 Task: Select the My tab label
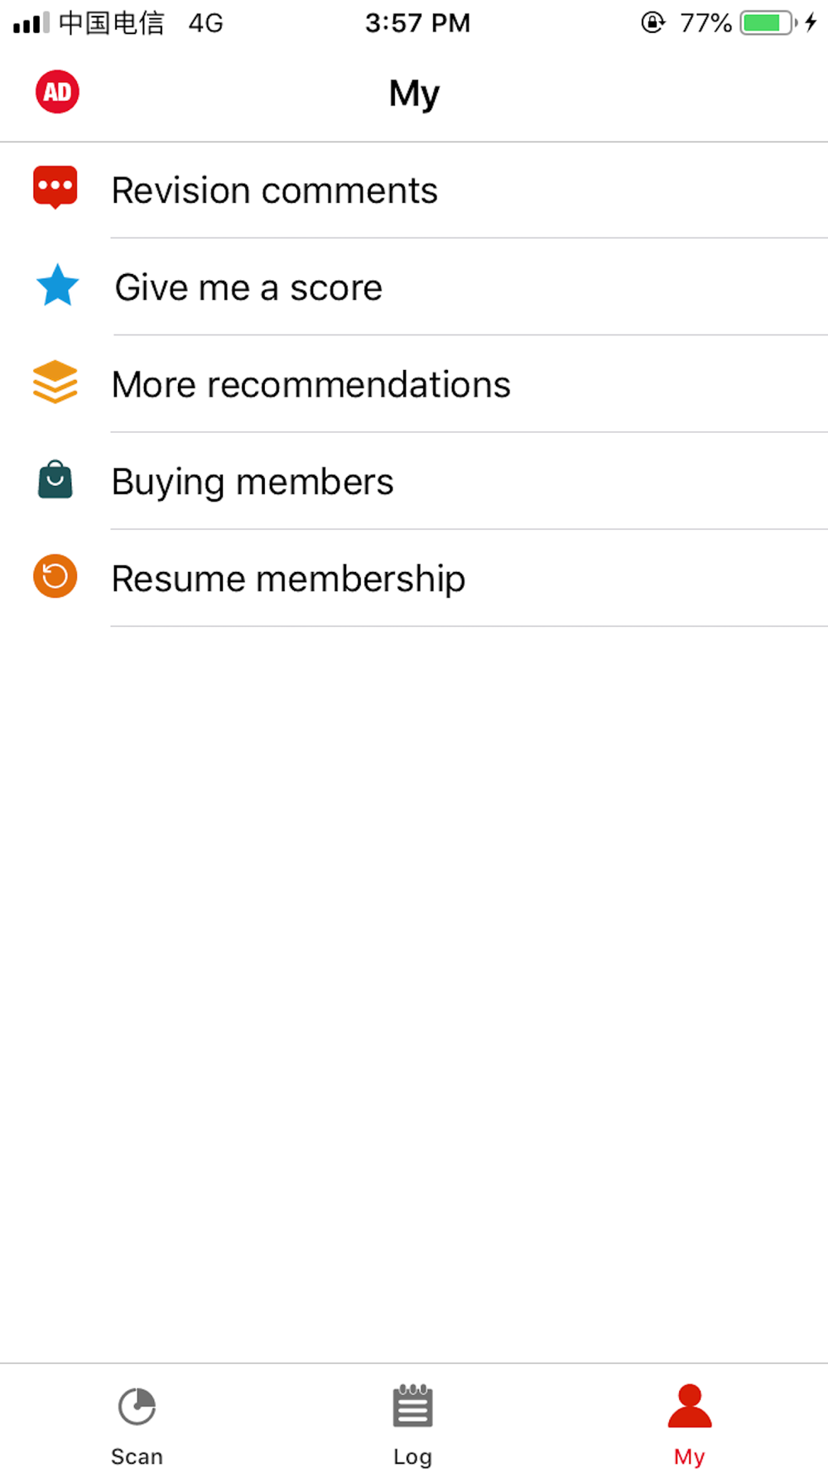[689, 1456]
